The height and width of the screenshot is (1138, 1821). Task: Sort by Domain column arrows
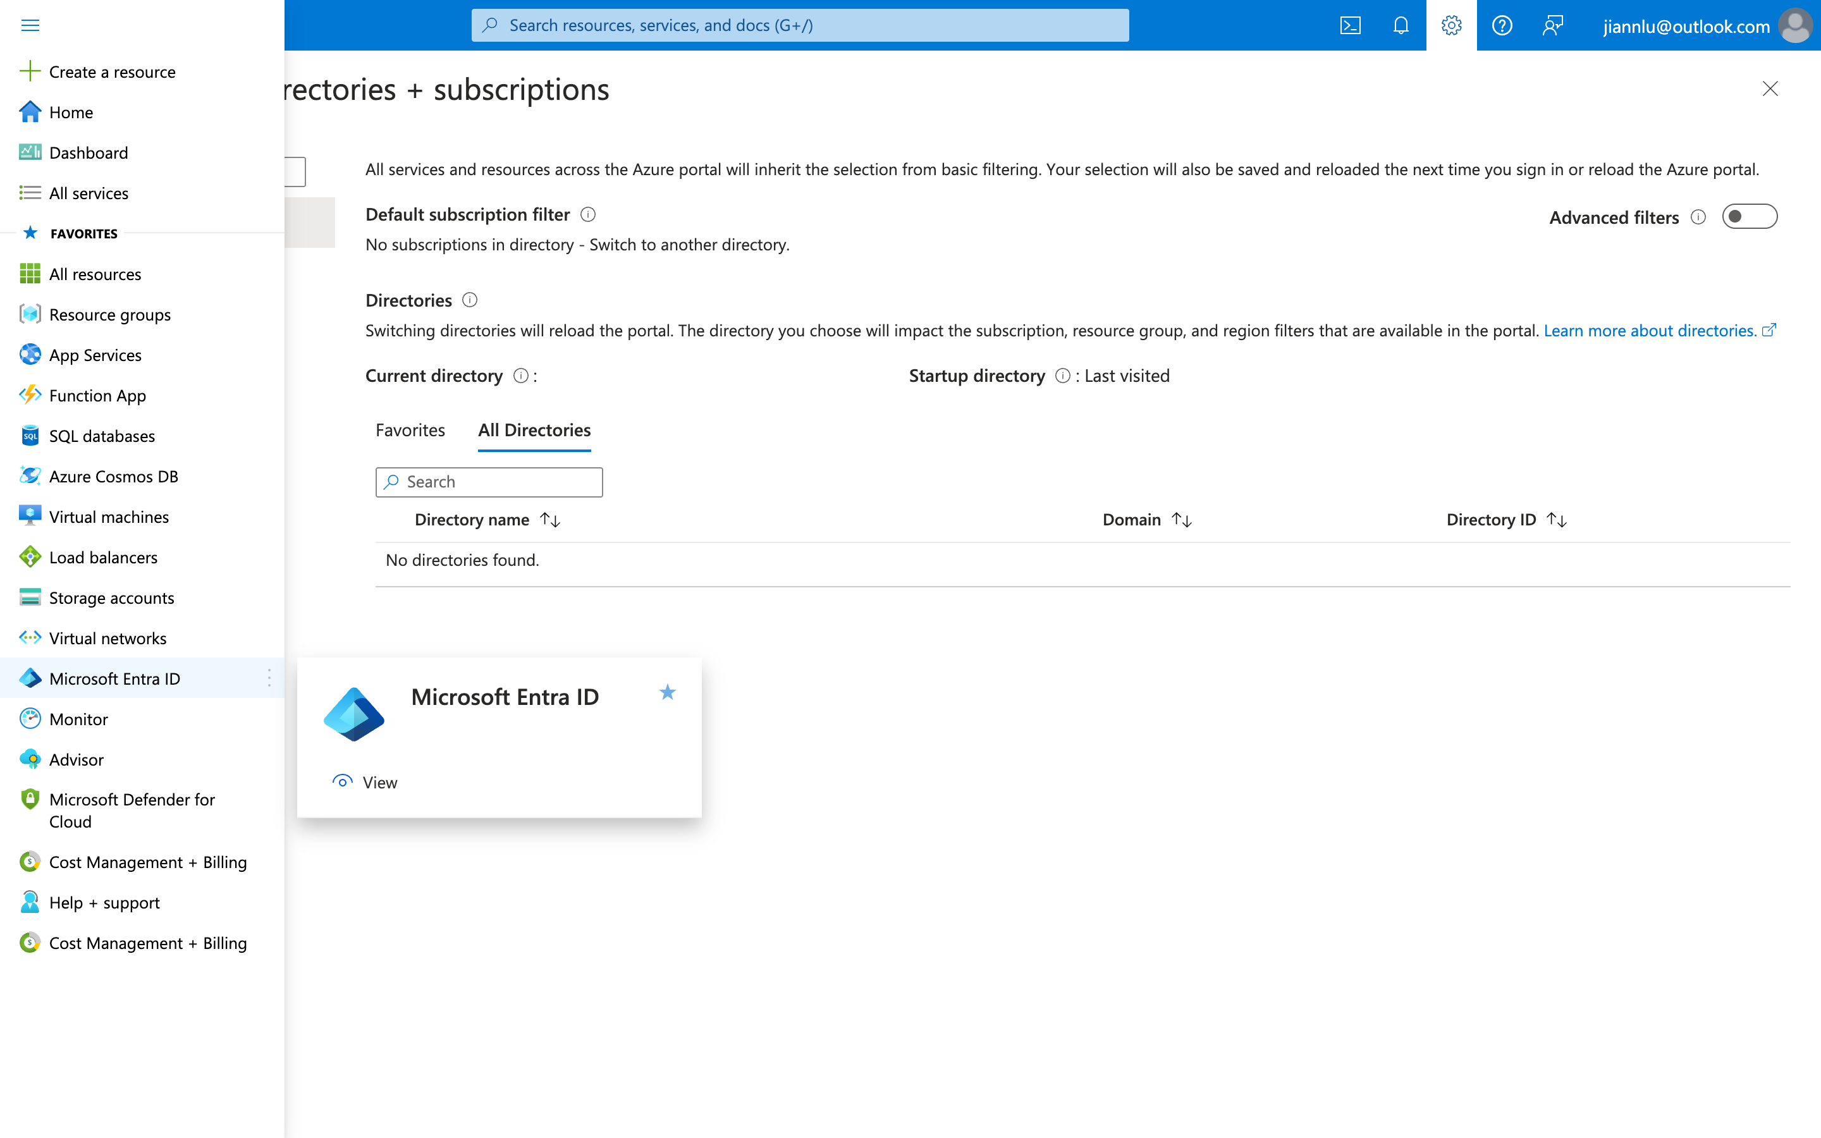[1181, 519]
